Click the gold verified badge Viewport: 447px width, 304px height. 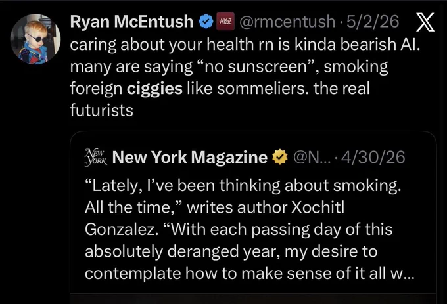pos(280,157)
